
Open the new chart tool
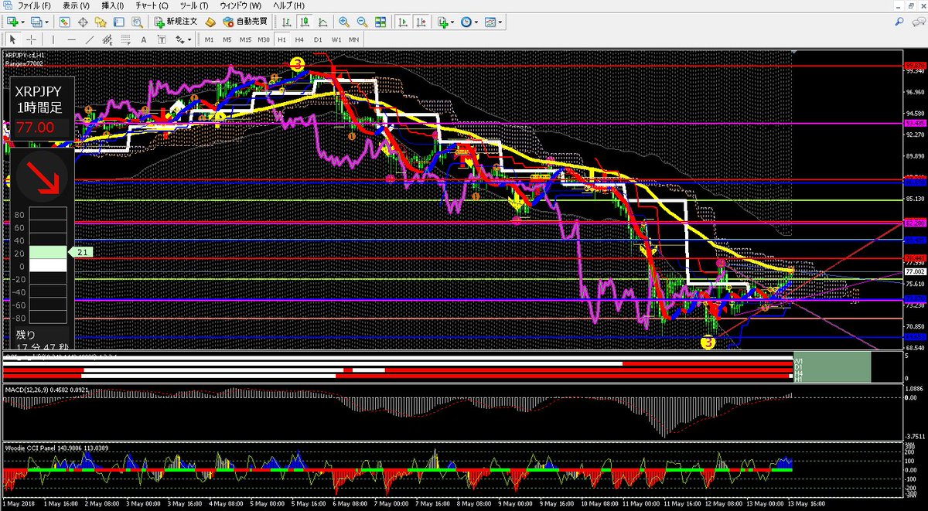(13, 22)
